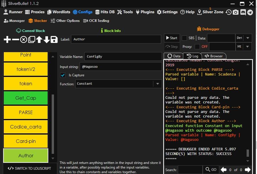Open the Telegram paper plane icon
257x174 pixels.
coord(250,12)
